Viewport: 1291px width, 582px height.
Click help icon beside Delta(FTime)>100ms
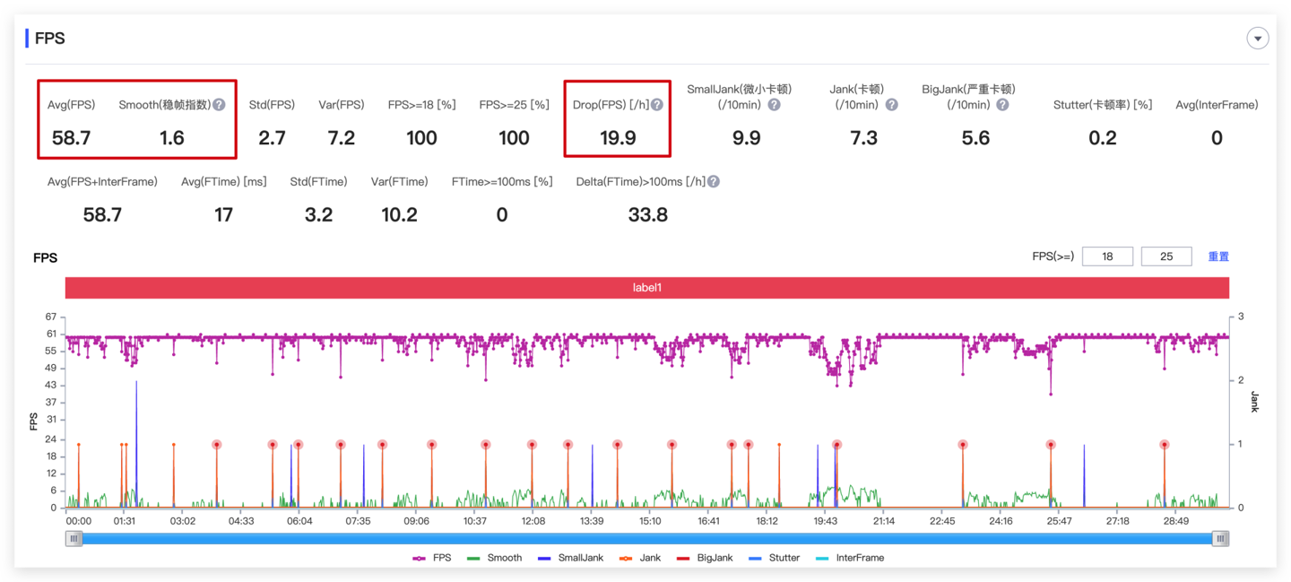point(714,182)
